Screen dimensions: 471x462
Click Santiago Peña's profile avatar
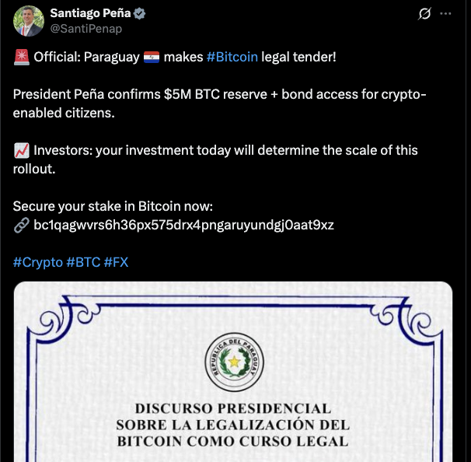[x=28, y=21]
